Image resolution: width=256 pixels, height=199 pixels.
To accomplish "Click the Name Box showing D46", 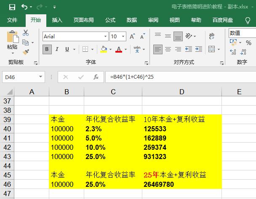I will point(24,77).
